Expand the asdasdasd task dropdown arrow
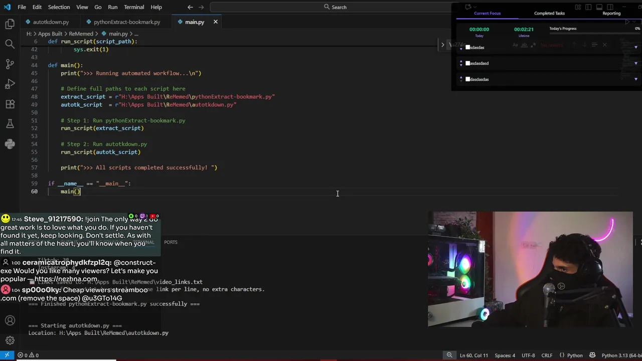This screenshot has height=361, width=642. [x=636, y=63]
